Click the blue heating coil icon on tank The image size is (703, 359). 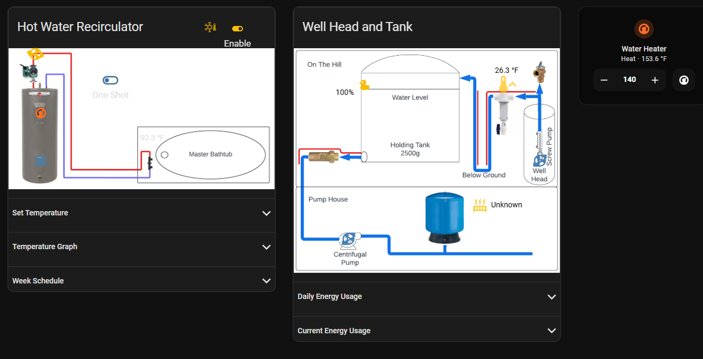(x=41, y=160)
